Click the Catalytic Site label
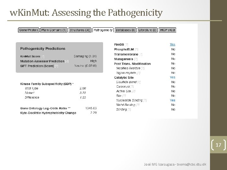This screenshot has height=170, width=227. (124, 78)
